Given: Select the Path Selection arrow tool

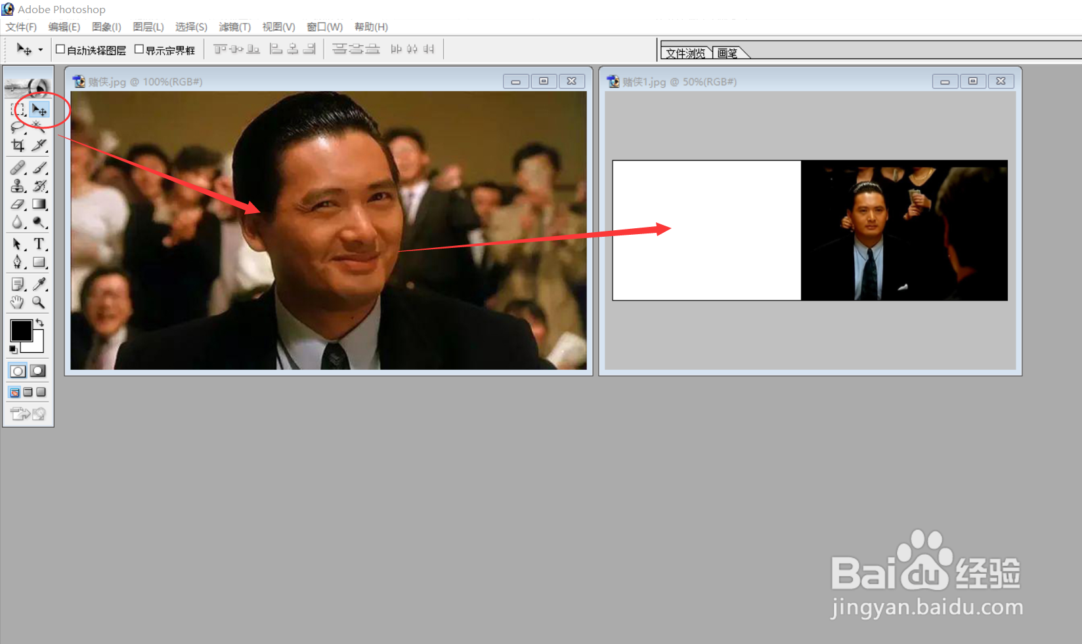Looking at the screenshot, I should (x=18, y=245).
